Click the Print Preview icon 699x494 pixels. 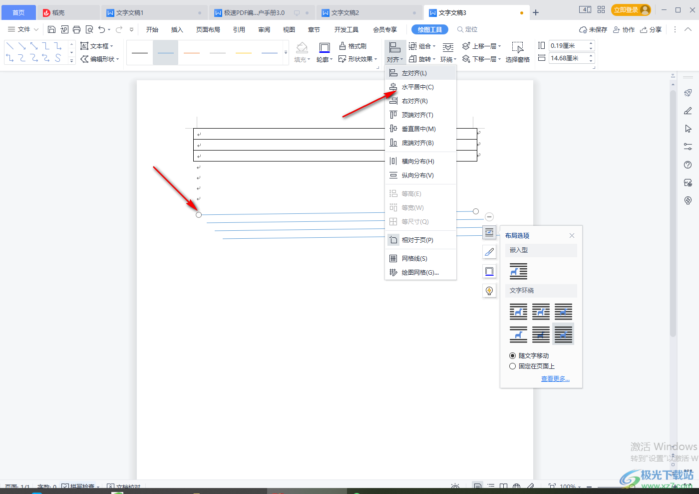[89, 29]
